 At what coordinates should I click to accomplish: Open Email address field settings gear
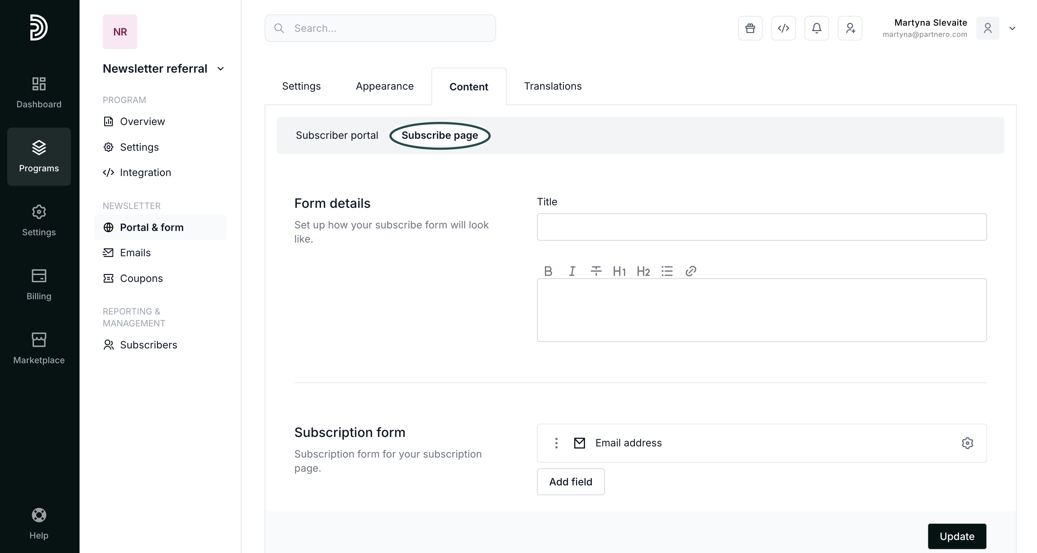coord(967,443)
